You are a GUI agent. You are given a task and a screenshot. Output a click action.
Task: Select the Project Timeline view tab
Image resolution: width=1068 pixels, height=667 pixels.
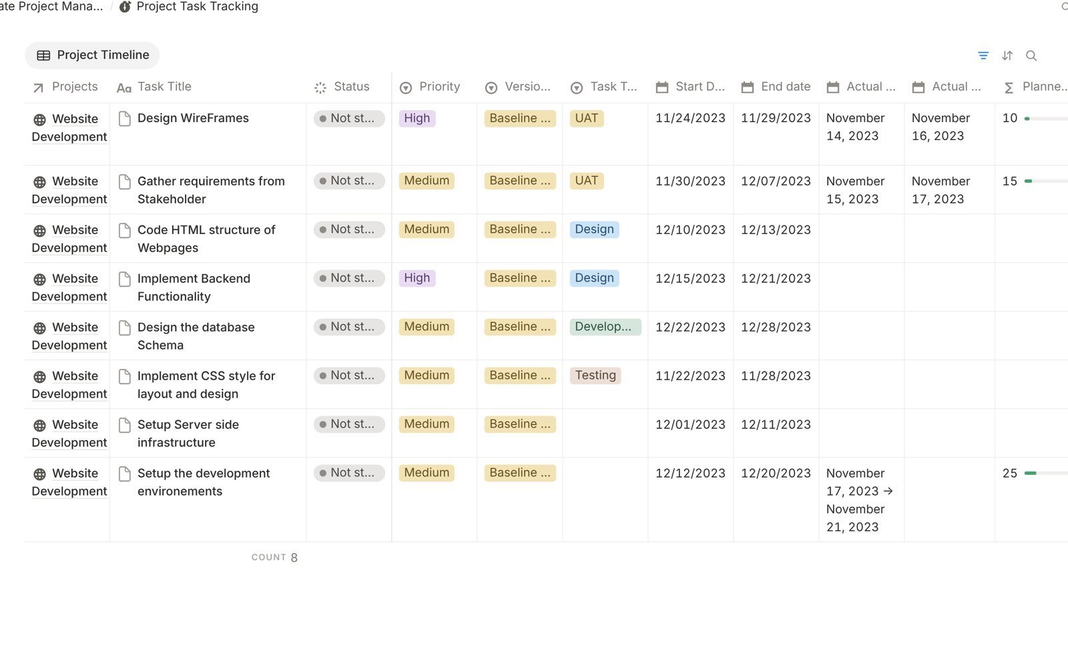tap(92, 55)
